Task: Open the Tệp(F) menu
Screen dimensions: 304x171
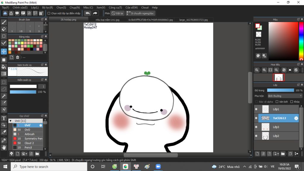Action: (x=5, y=7)
